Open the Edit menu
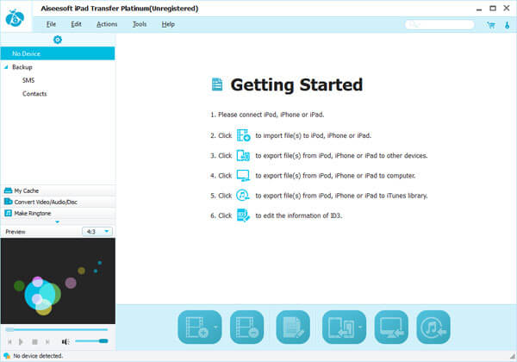Image resolution: width=517 pixels, height=362 pixels. click(76, 24)
